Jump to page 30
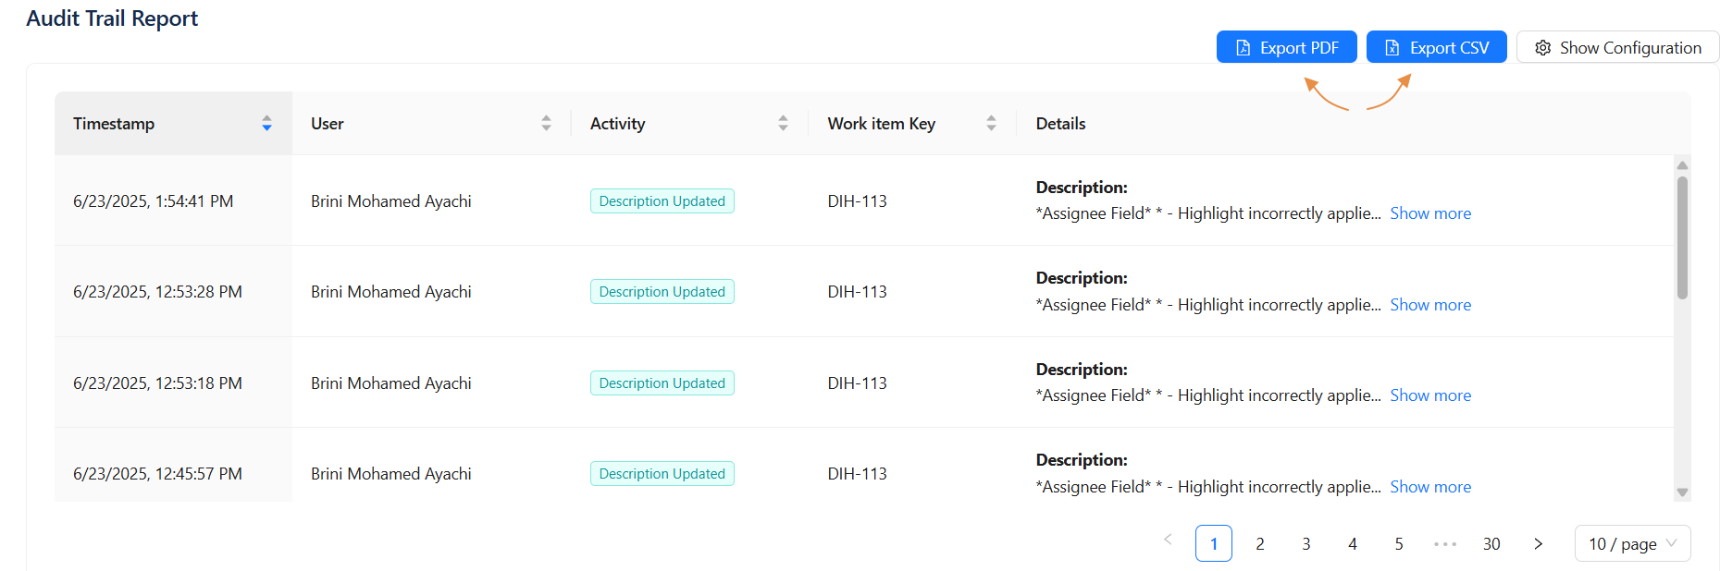Screen dimensions: 1720x571 (x=1491, y=544)
